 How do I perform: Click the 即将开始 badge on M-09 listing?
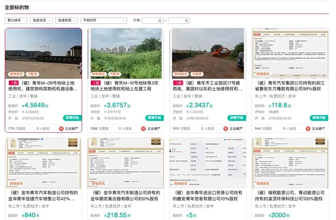73,117
